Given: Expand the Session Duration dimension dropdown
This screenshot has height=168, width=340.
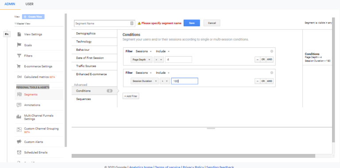Looking at the screenshot, I should pos(145,81).
